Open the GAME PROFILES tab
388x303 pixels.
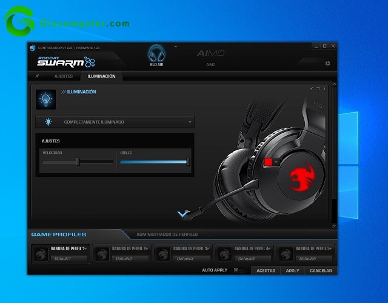coord(59,235)
